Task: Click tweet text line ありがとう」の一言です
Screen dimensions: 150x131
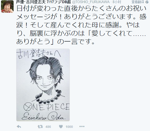Action: [x=55, y=41]
